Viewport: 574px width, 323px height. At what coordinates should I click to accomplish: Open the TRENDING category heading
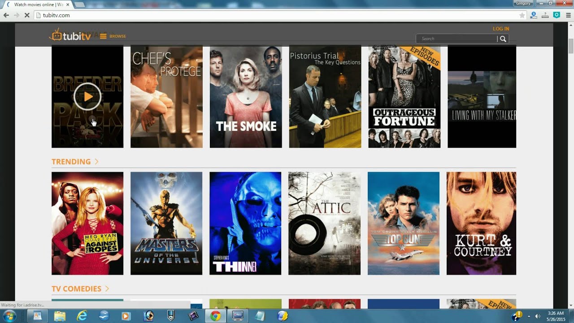pyautogui.click(x=71, y=161)
